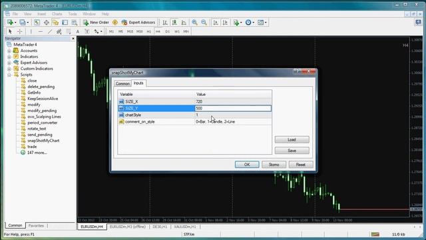Click the yellow diamond MetaEditor icon

[x=115, y=22]
